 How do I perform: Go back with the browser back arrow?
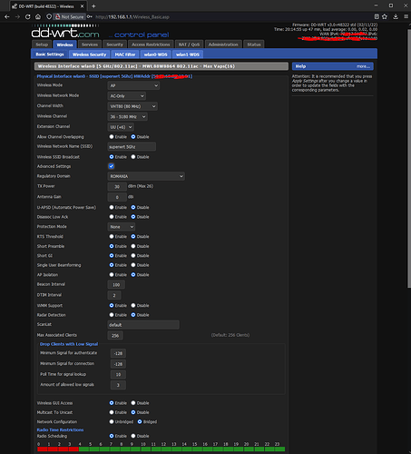(7, 17)
